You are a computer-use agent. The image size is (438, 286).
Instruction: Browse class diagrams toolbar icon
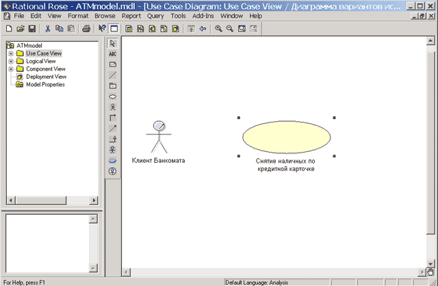pyautogui.click(x=129, y=29)
